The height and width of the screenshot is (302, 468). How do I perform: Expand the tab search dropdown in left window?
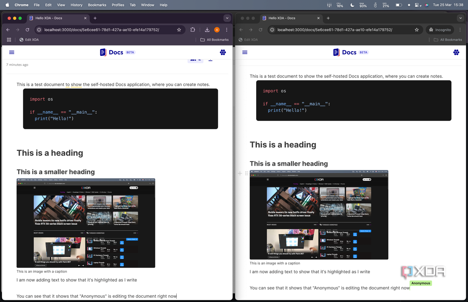coord(227,18)
